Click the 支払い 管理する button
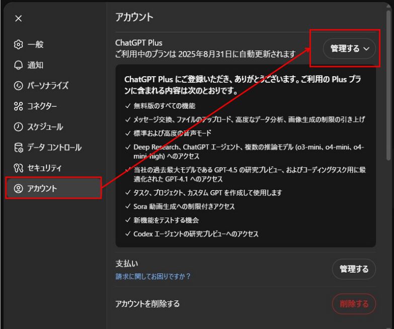Image resolution: width=394 pixels, height=329 pixels. [354, 269]
